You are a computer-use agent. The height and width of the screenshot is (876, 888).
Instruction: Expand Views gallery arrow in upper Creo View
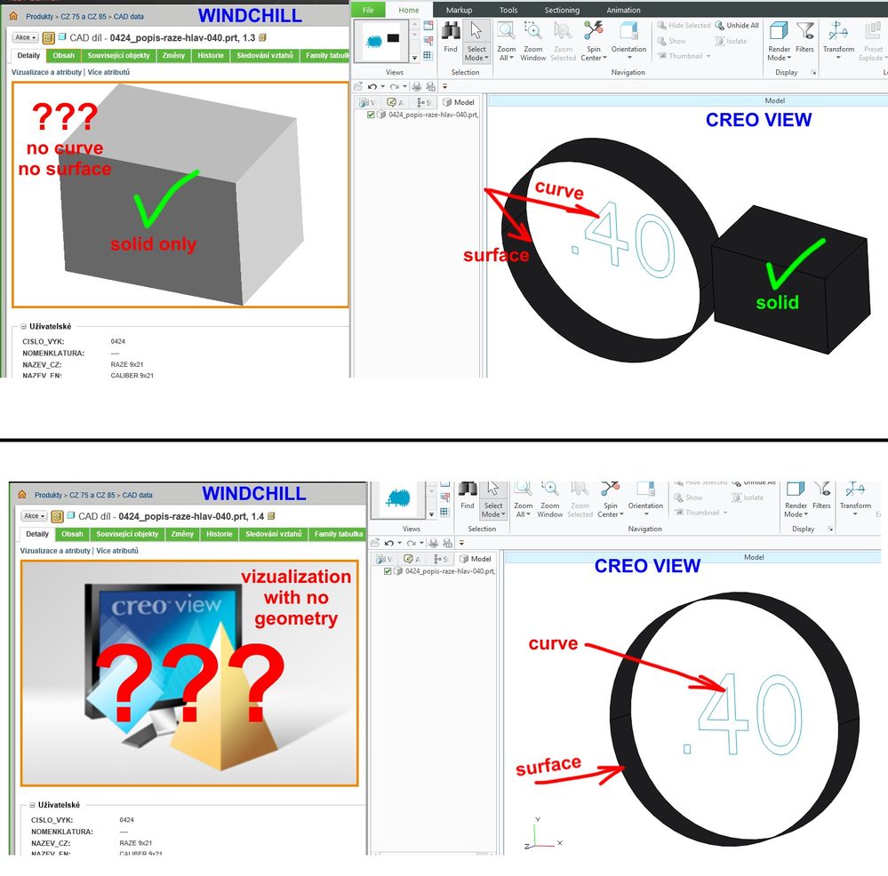pyautogui.click(x=414, y=58)
